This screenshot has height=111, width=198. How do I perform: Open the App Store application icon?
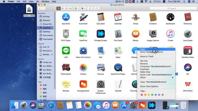(x=66, y=17)
